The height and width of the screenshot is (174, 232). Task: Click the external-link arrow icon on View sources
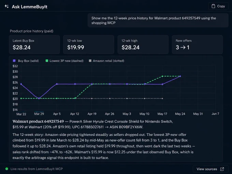pos(222,169)
